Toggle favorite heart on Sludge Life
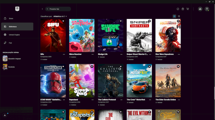 click(121, 21)
